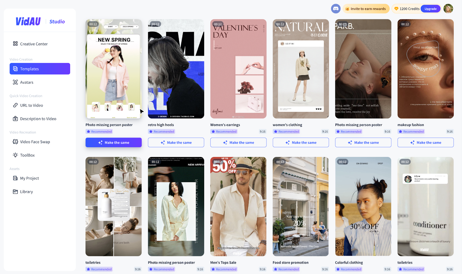Open the user profile avatar
The width and height of the screenshot is (462, 274).
pyautogui.click(x=448, y=9)
